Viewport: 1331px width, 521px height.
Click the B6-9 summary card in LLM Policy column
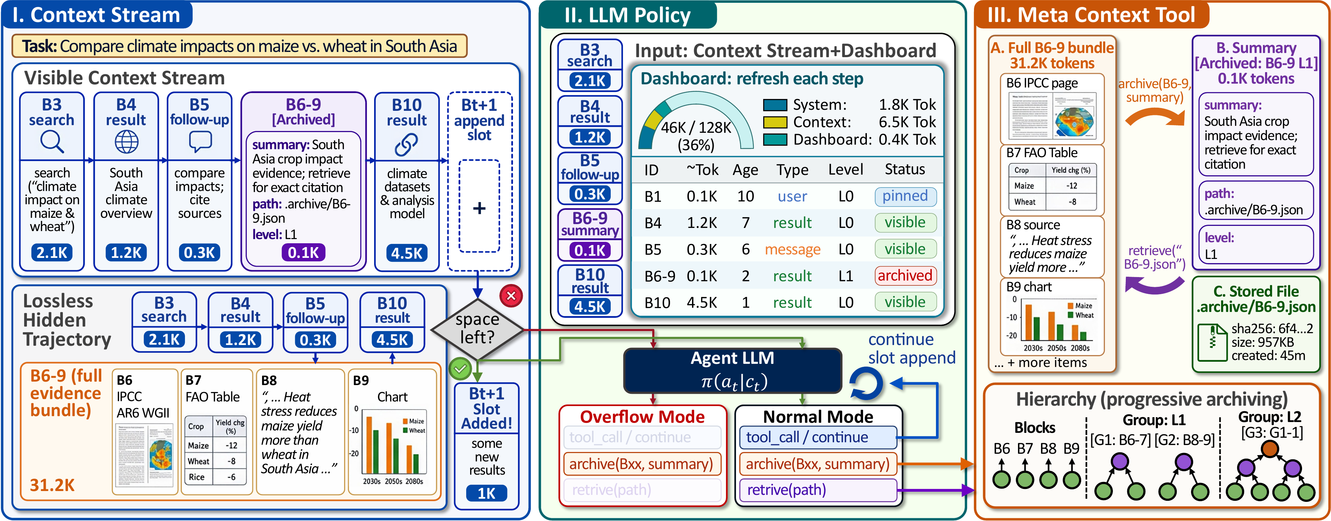[x=589, y=235]
